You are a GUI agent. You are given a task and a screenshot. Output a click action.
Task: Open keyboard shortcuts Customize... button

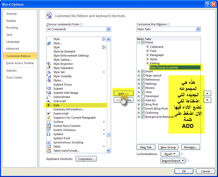coord(86,159)
